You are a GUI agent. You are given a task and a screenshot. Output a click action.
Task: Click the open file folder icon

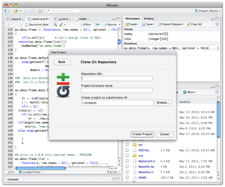click(16, 11)
